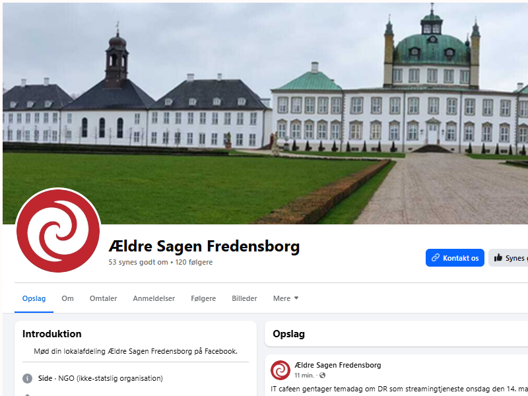Click the Synes godt om button
528x396 pixels.
pyautogui.click(x=508, y=258)
